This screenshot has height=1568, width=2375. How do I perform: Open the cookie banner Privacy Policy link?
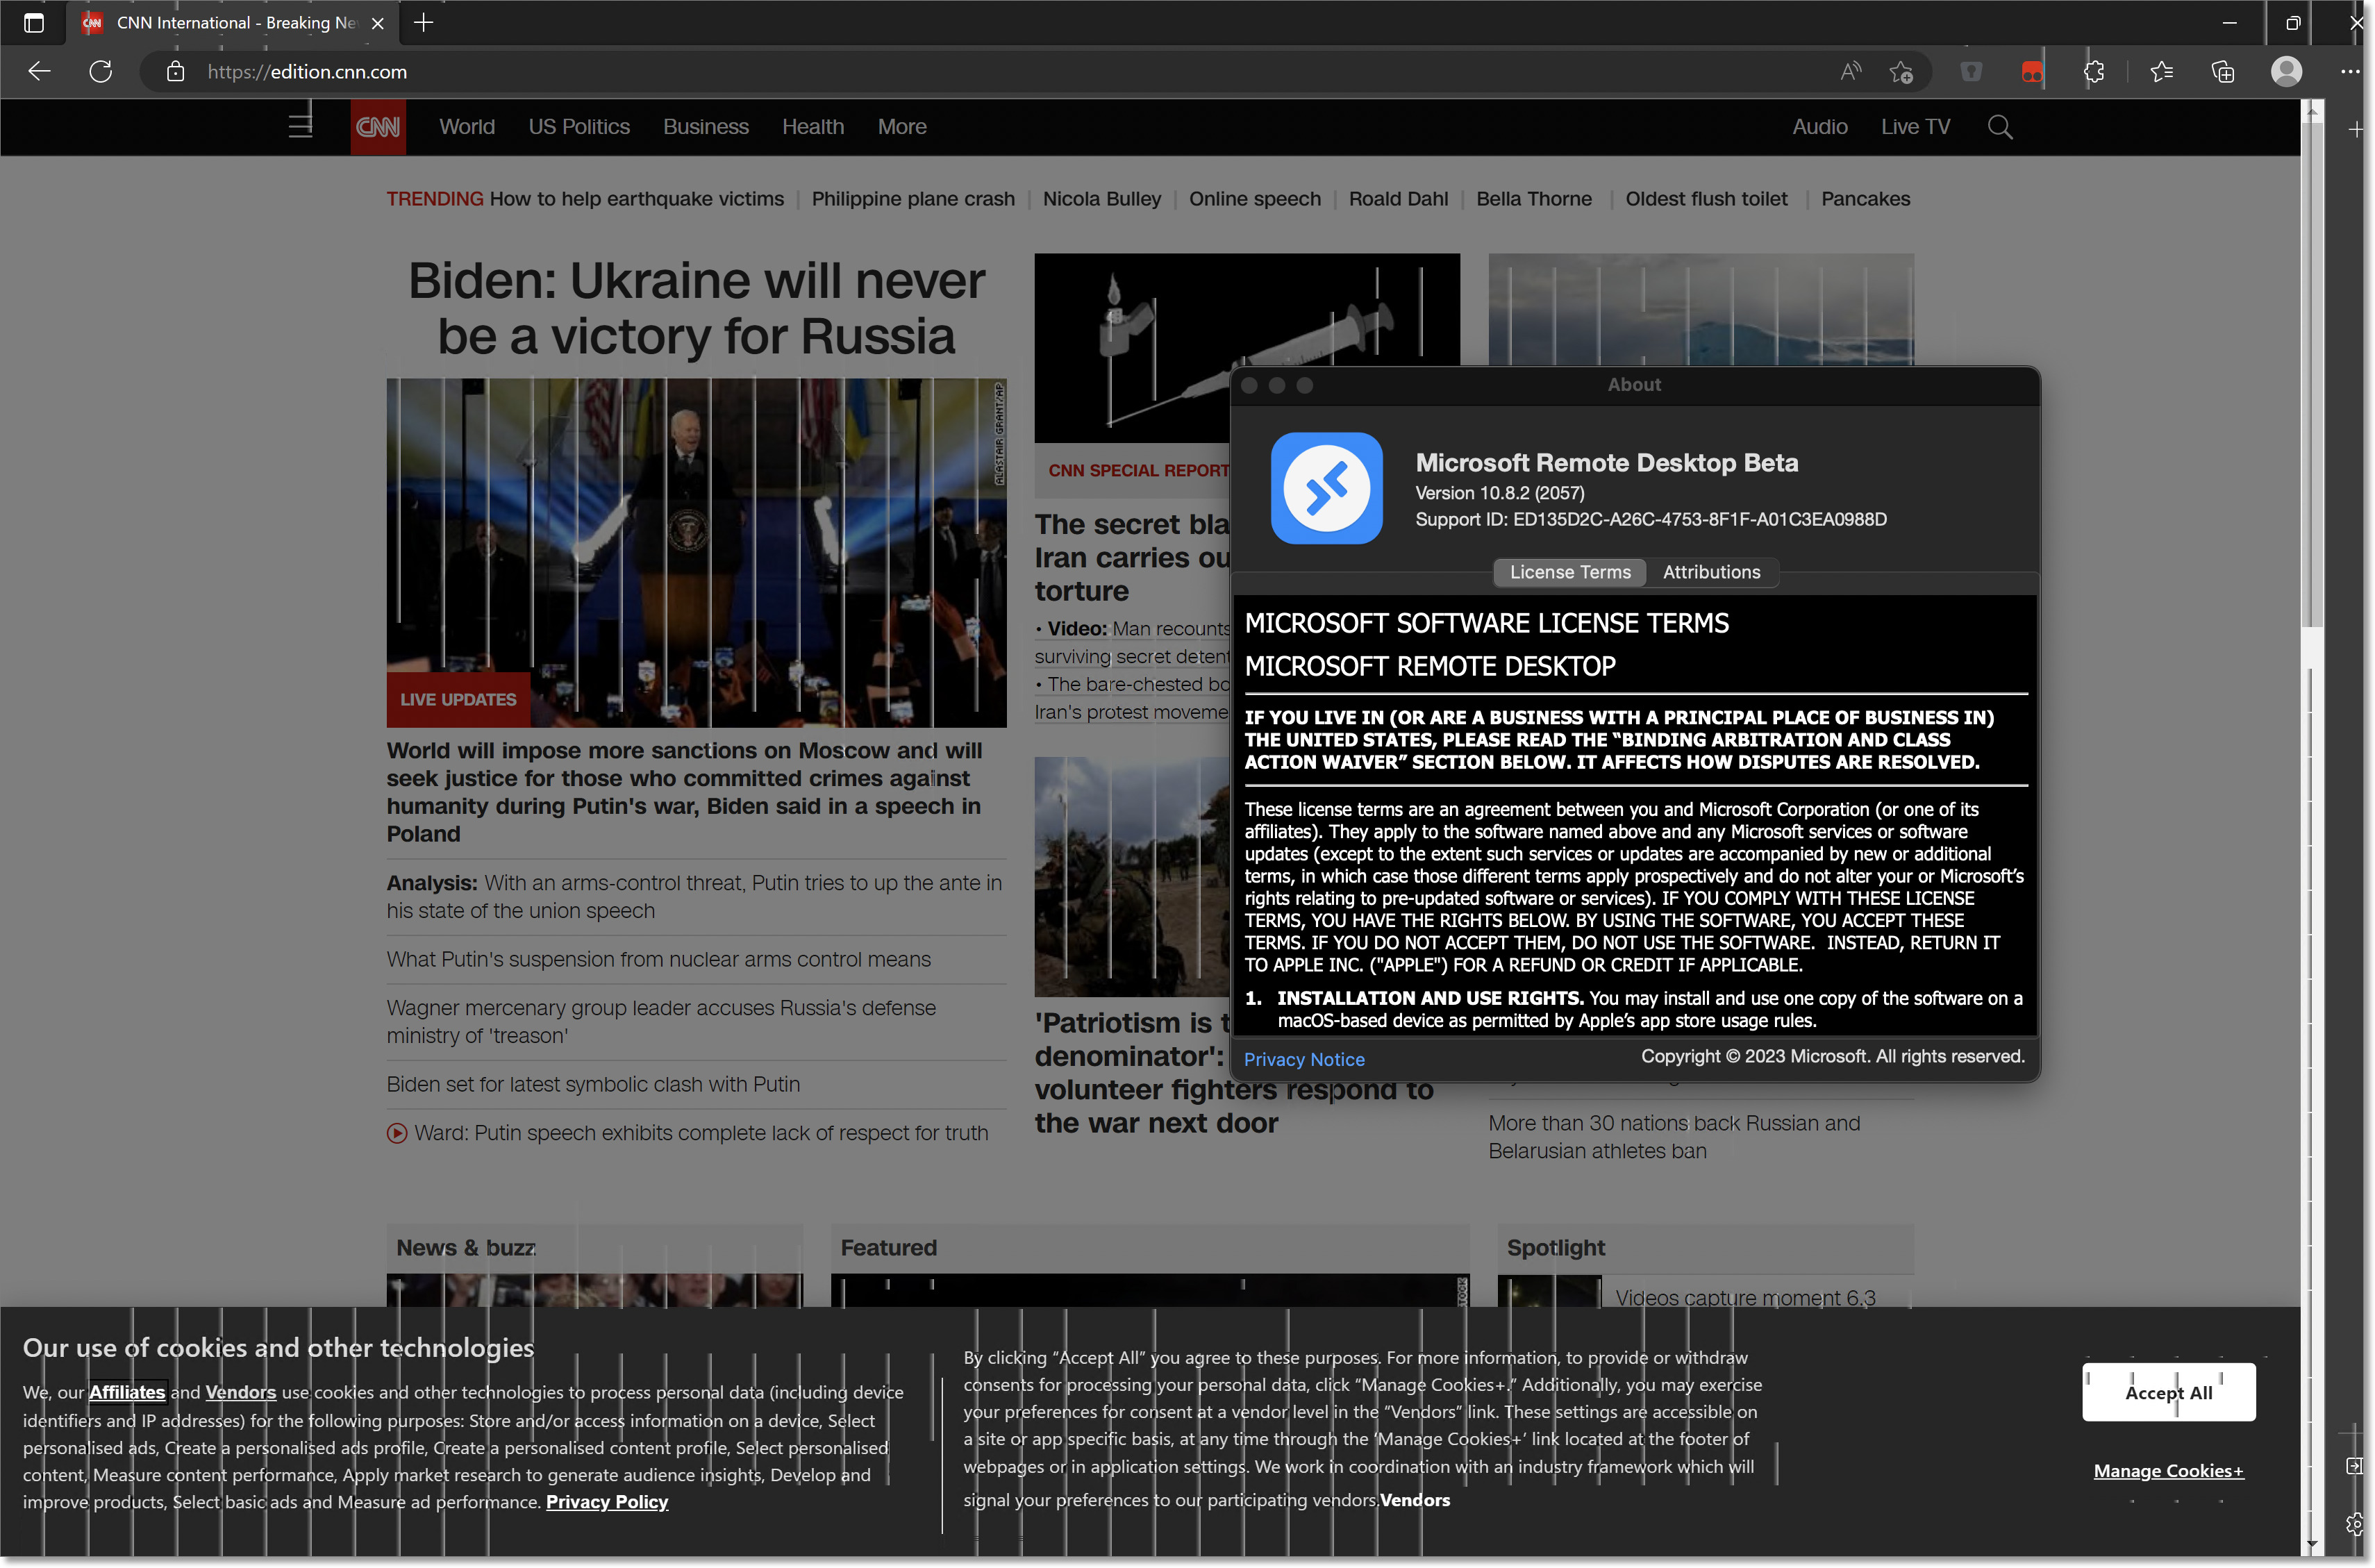pos(606,1501)
